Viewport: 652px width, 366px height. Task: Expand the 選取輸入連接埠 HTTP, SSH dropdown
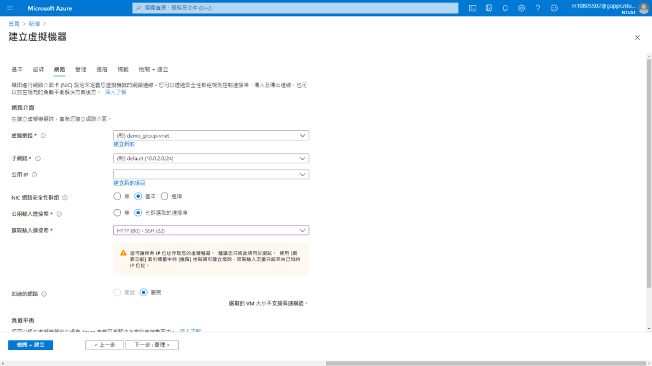(x=211, y=230)
